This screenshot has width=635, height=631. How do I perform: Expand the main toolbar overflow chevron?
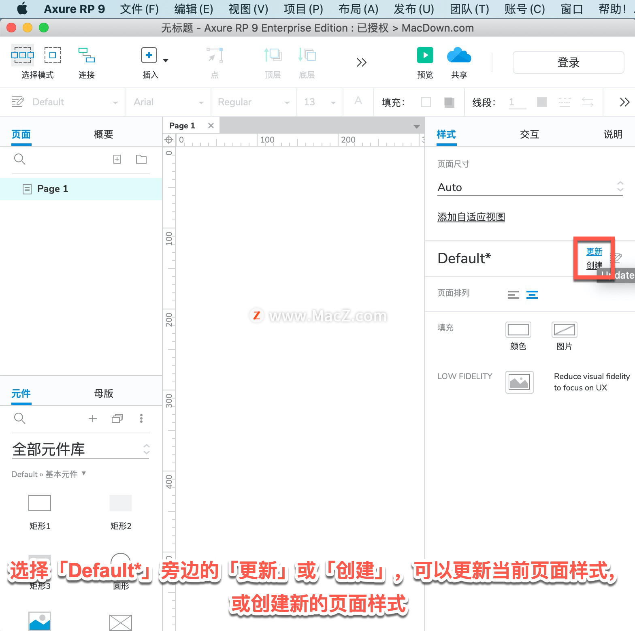[x=362, y=62]
